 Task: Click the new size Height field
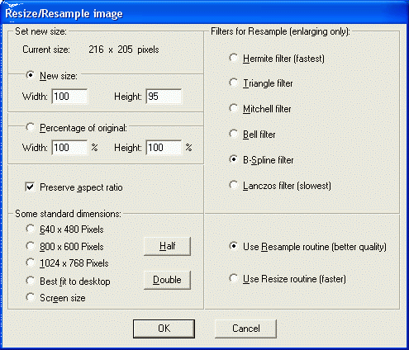164,97
